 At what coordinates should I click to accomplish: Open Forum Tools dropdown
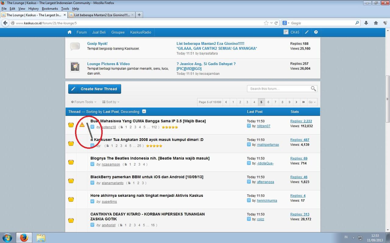click(x=84, y=102)
